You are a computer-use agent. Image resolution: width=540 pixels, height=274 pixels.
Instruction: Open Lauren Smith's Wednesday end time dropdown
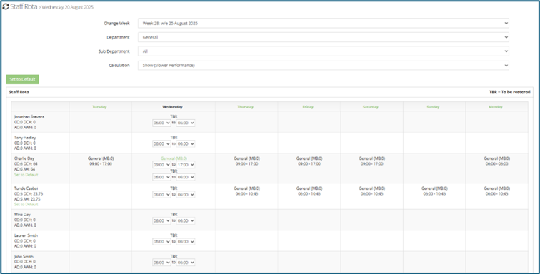(186, 242)
